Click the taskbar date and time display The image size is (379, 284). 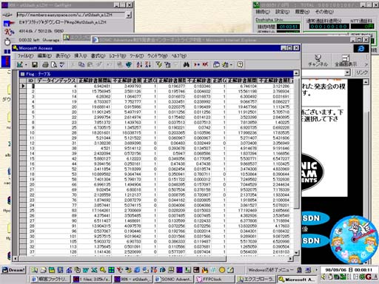click(349, 270)
